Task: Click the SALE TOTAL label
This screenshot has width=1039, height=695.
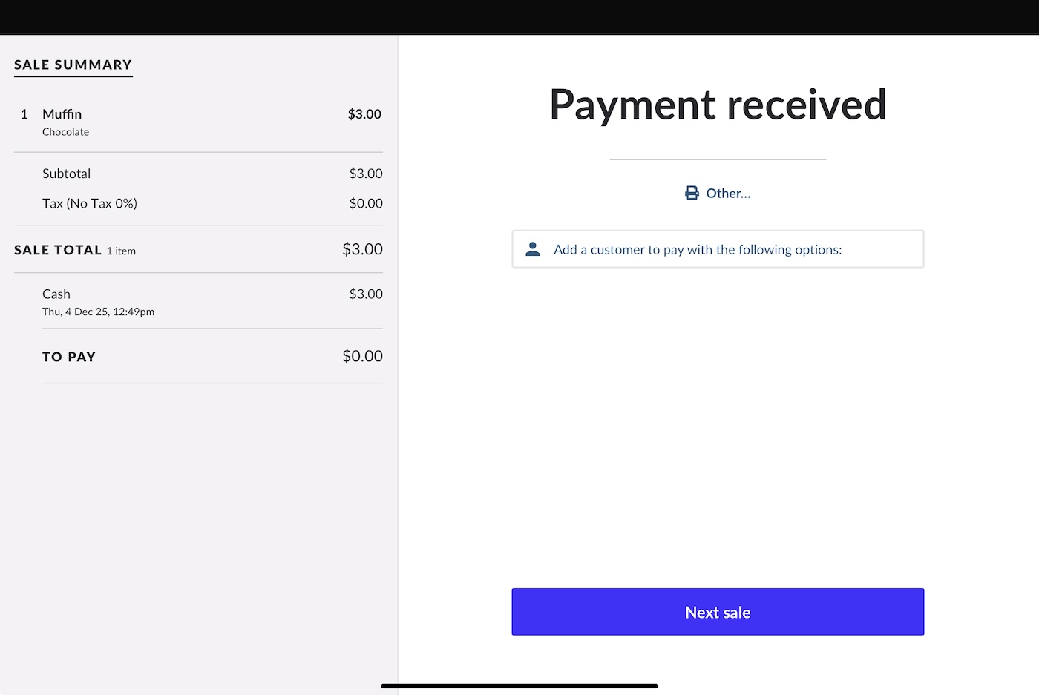Action: 58,250
